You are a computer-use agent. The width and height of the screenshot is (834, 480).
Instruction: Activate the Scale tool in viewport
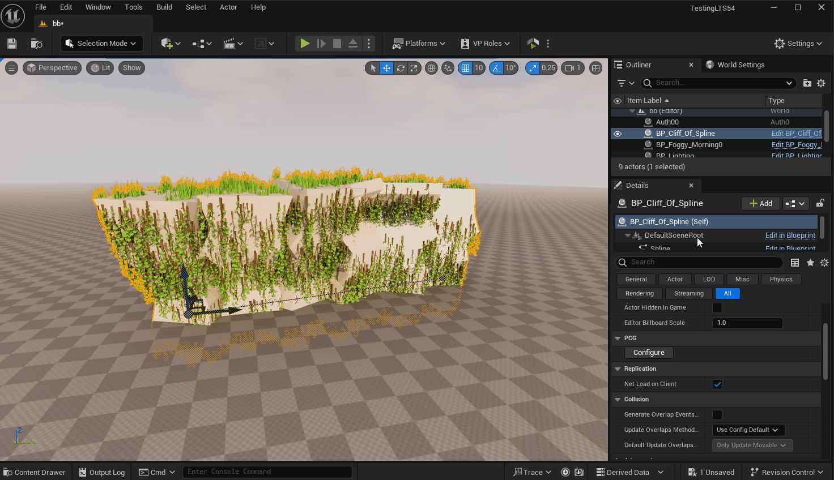pos(414,68)
